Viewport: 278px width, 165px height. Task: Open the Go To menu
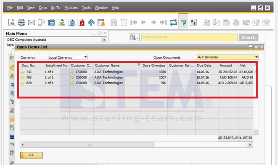pyautogui.click(x=56, y=7)
